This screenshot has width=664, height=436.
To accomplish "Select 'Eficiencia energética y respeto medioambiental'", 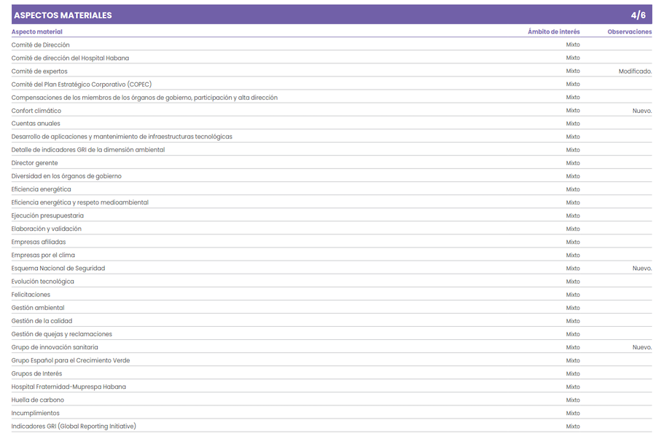I will (x=80, y=202).
